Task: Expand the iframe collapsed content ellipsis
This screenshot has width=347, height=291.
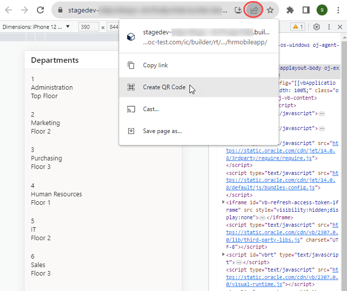Action: (262, 218)
